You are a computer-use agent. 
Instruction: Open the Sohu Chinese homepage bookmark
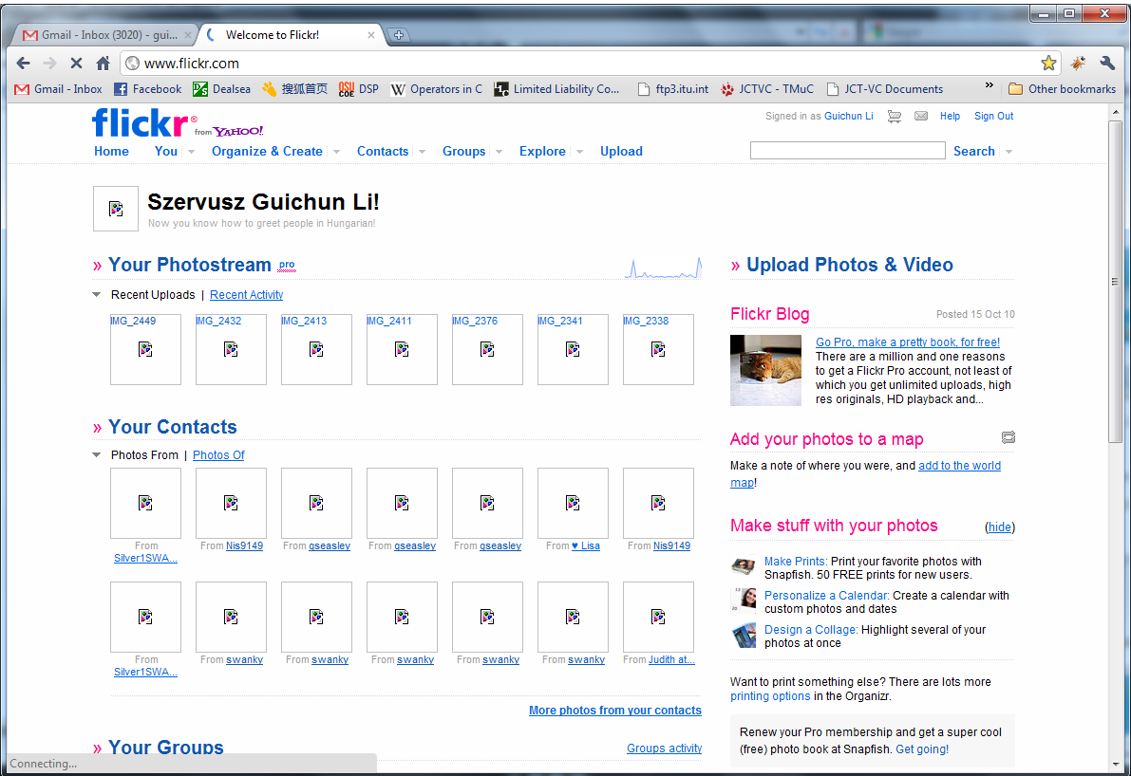[x=294, y=89]
